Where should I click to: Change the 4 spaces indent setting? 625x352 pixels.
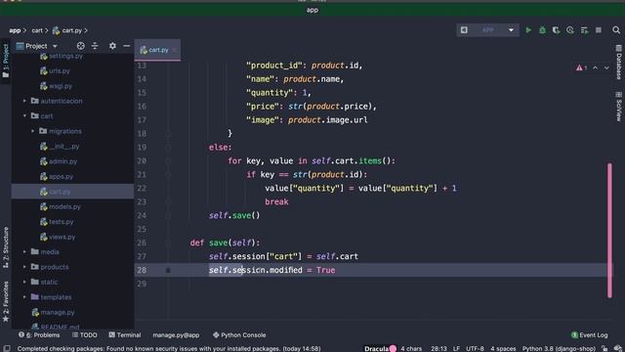pyautogui.click(x=503, y=348)
